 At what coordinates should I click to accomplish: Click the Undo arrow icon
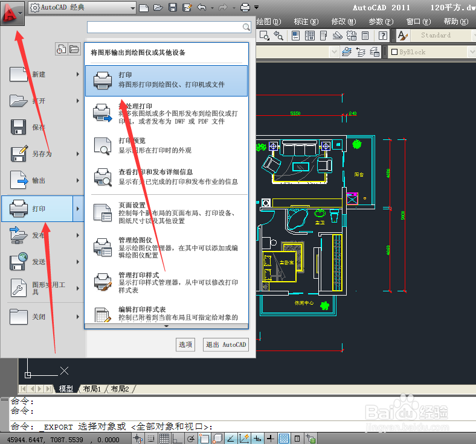click(x=202, y=7)
